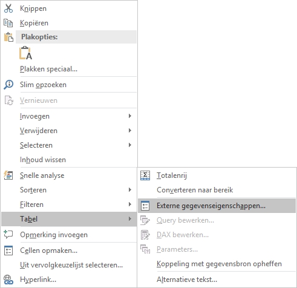Click the Slim opzoeken magnifier icon
297x288 pixels.
pyautogui.click(x=8, y=85)
